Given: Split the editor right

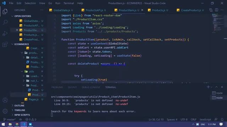Looking at the screenshot, I should [216, 10].
